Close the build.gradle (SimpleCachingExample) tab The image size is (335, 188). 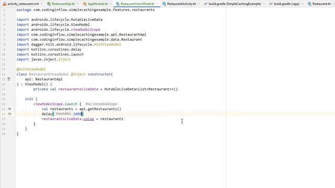264,4
